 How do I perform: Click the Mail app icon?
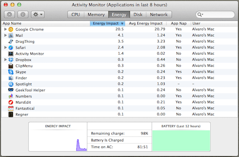pos(11,35)
